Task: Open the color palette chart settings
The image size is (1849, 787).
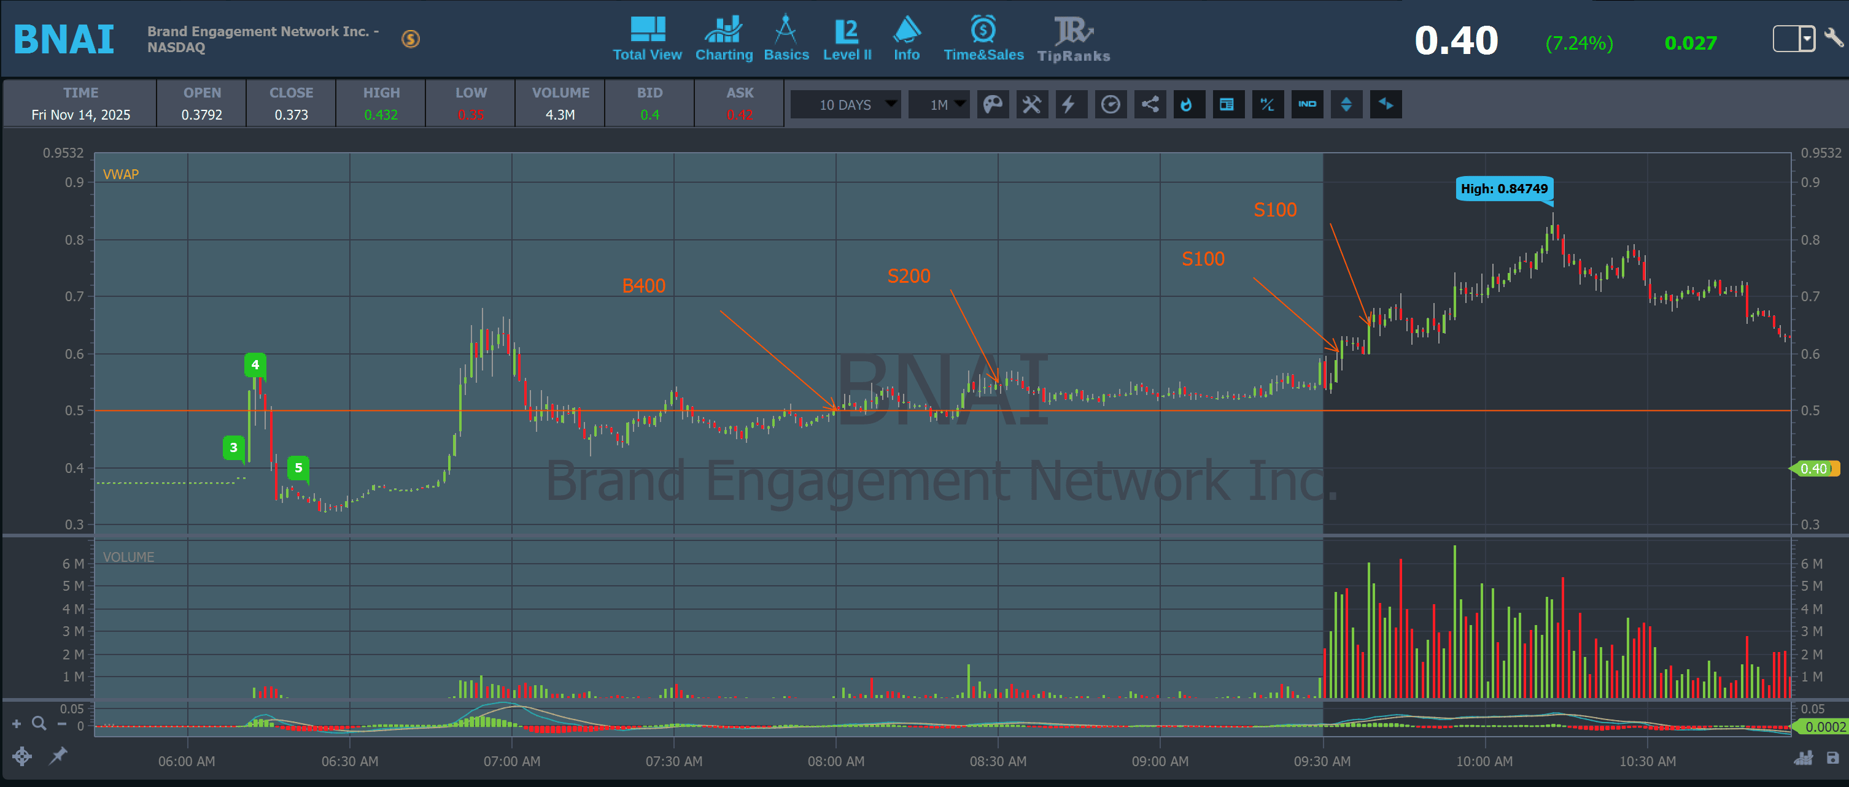Action: click(992, 105)
